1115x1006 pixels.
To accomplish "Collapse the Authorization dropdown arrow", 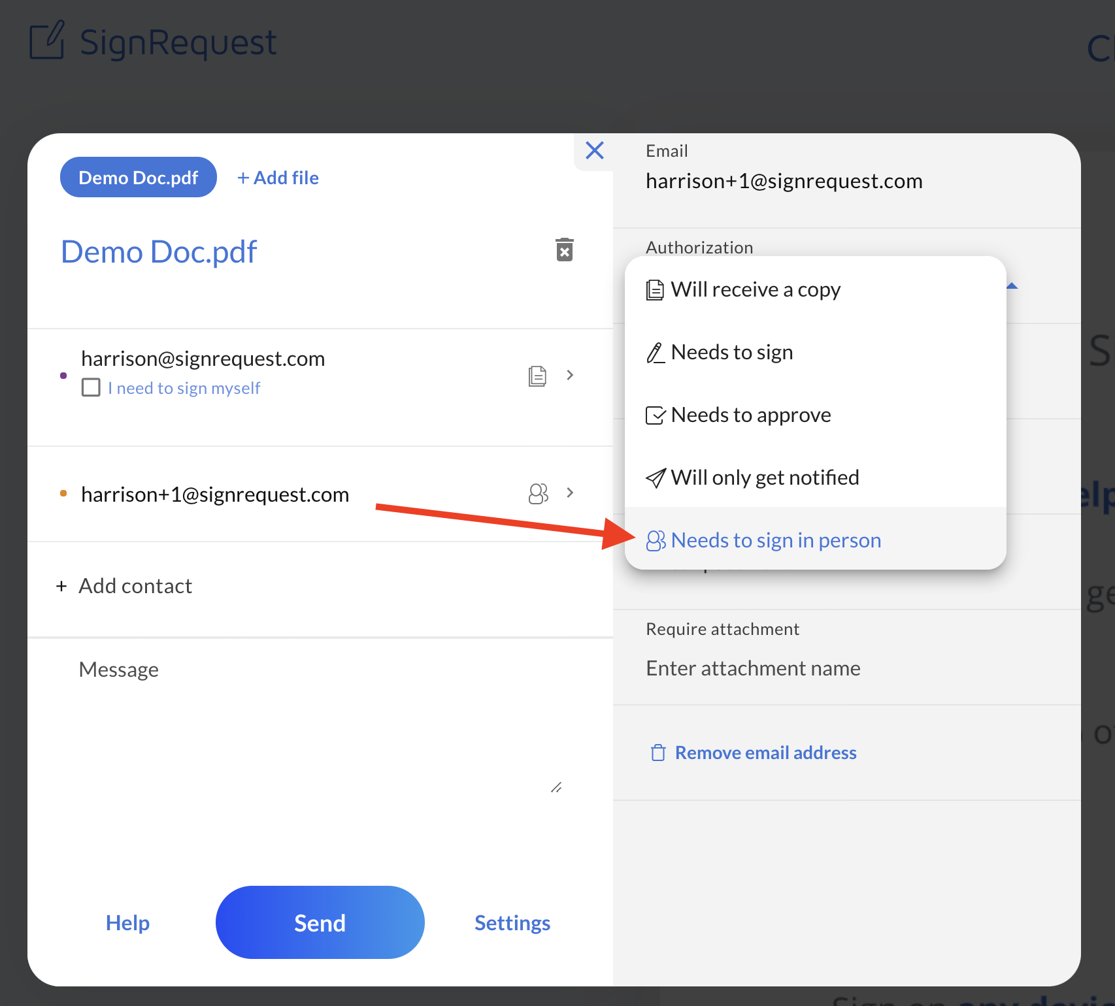I will [1012, 285].
